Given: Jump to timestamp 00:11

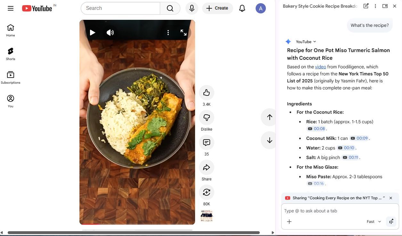Looking at the screenshot, I should [x=350, y=157].
